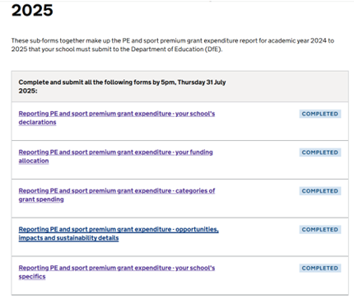This screenshot has height=300, width=354.
Task: Click COMPLETED tag for funding allocation
Action: click(x=320, y=152)
